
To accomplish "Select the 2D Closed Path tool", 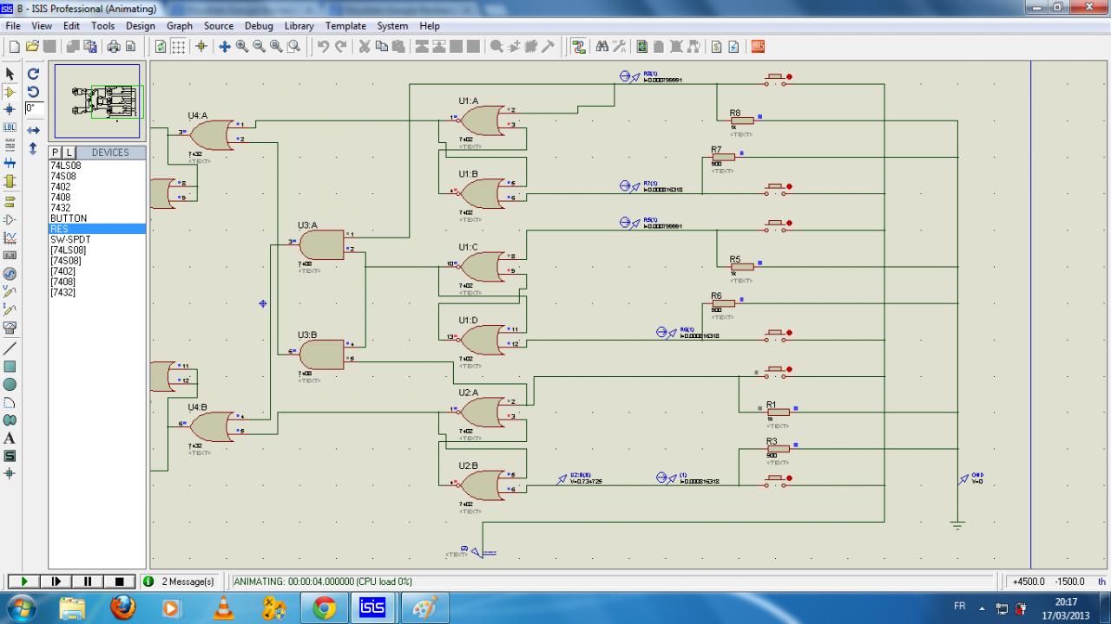I will [10, 420].
